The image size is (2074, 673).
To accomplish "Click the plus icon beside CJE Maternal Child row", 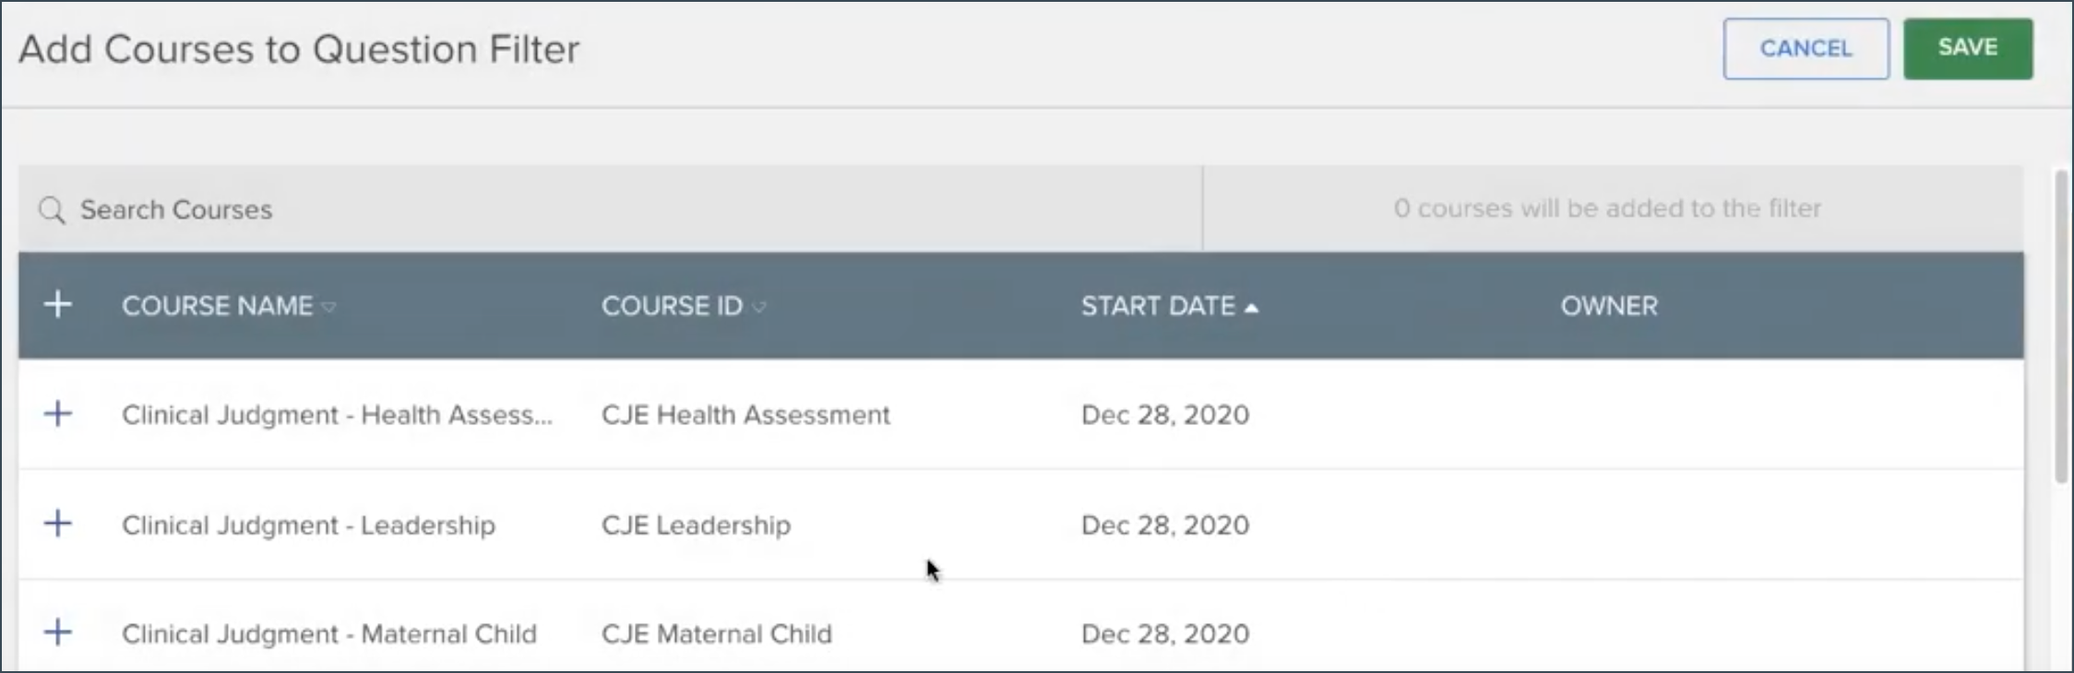I will click(x=58, y=632).
